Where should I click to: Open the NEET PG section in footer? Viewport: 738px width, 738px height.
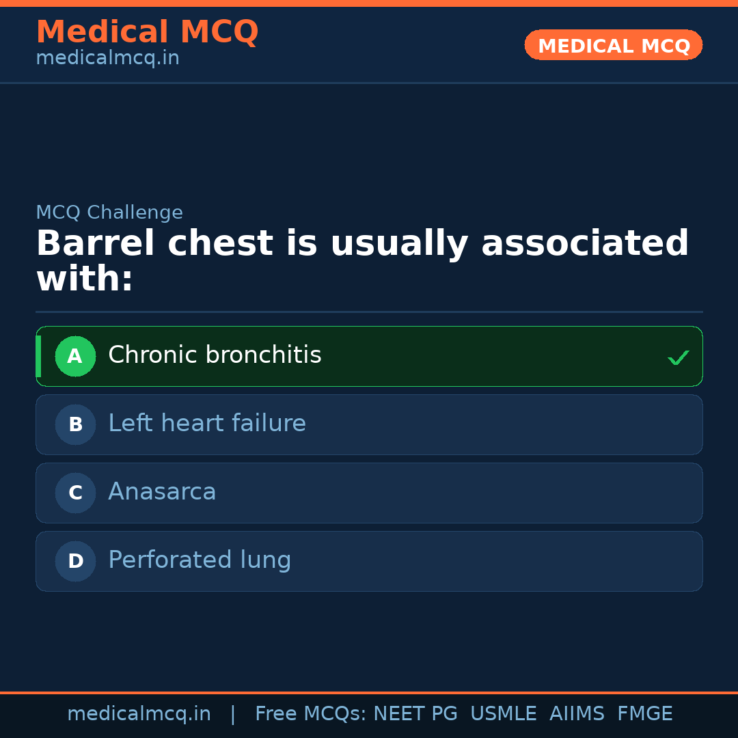(x=415, y=713)
